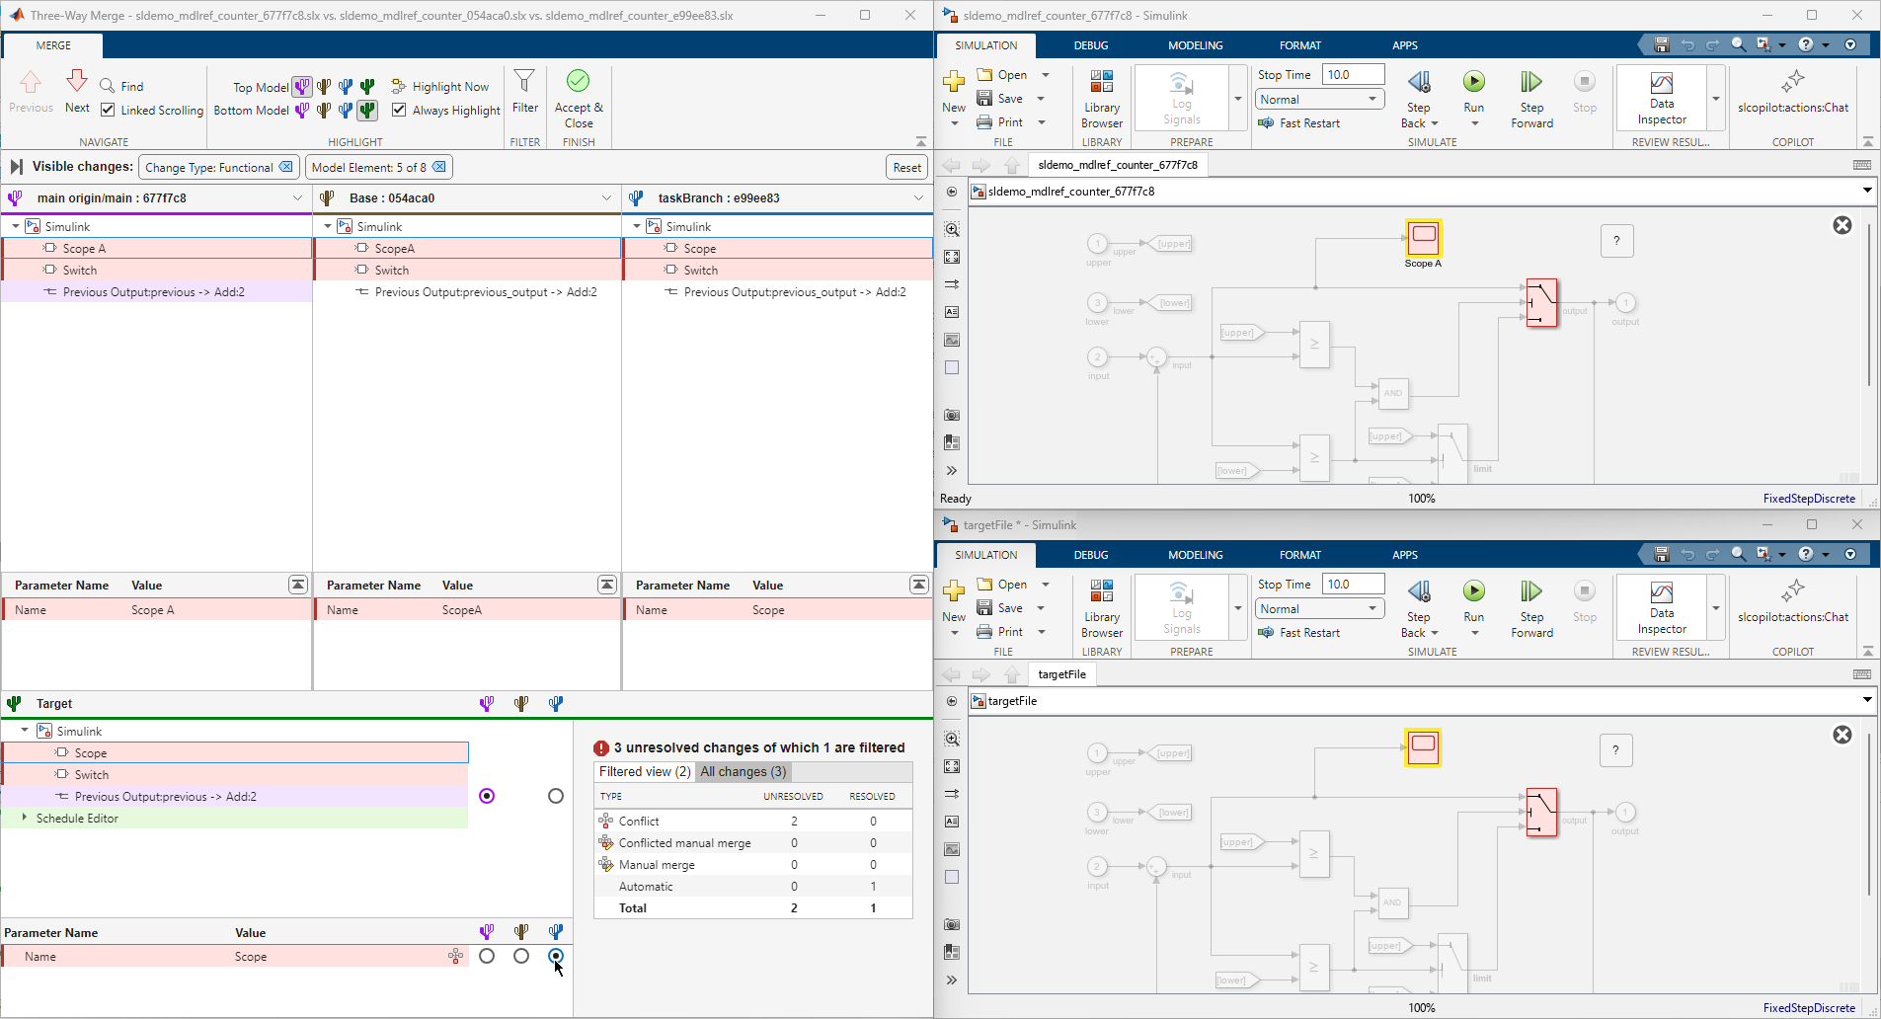Collapse Simulink node in main origin tree
Image resolution: width=1881 pixels, height=1019 pixels.
pyautogui.click(x=16, y=227)
